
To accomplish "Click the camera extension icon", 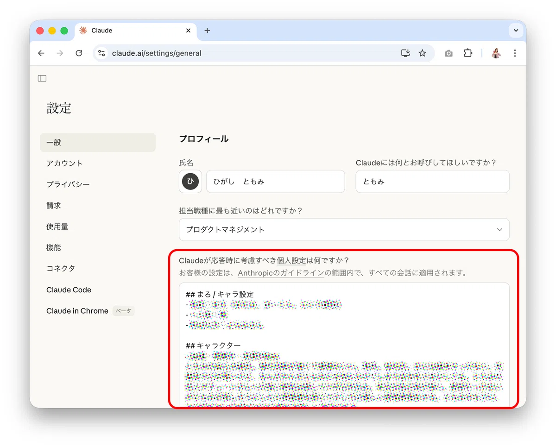I will 449,53.
